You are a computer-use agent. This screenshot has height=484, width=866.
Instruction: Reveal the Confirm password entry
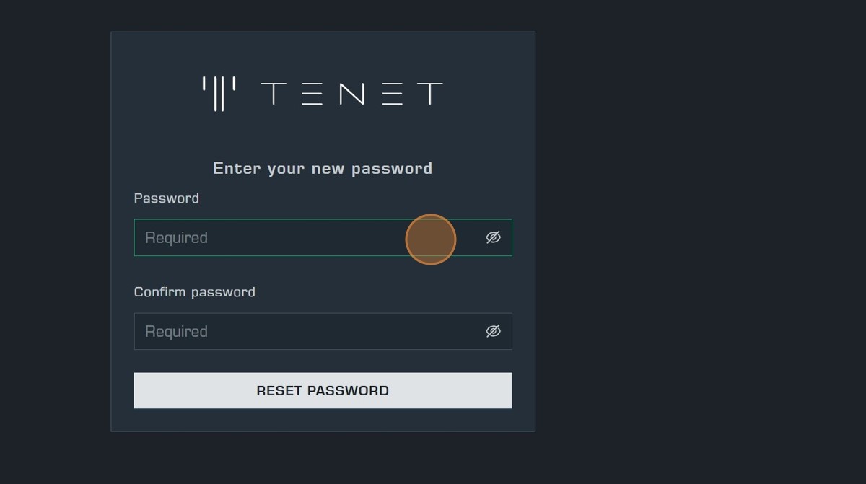(x=493, y=331)
